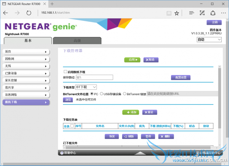Click the share icon in toolbar
The width and height of the screenshot is (229, 166).
tap(213, 13)
